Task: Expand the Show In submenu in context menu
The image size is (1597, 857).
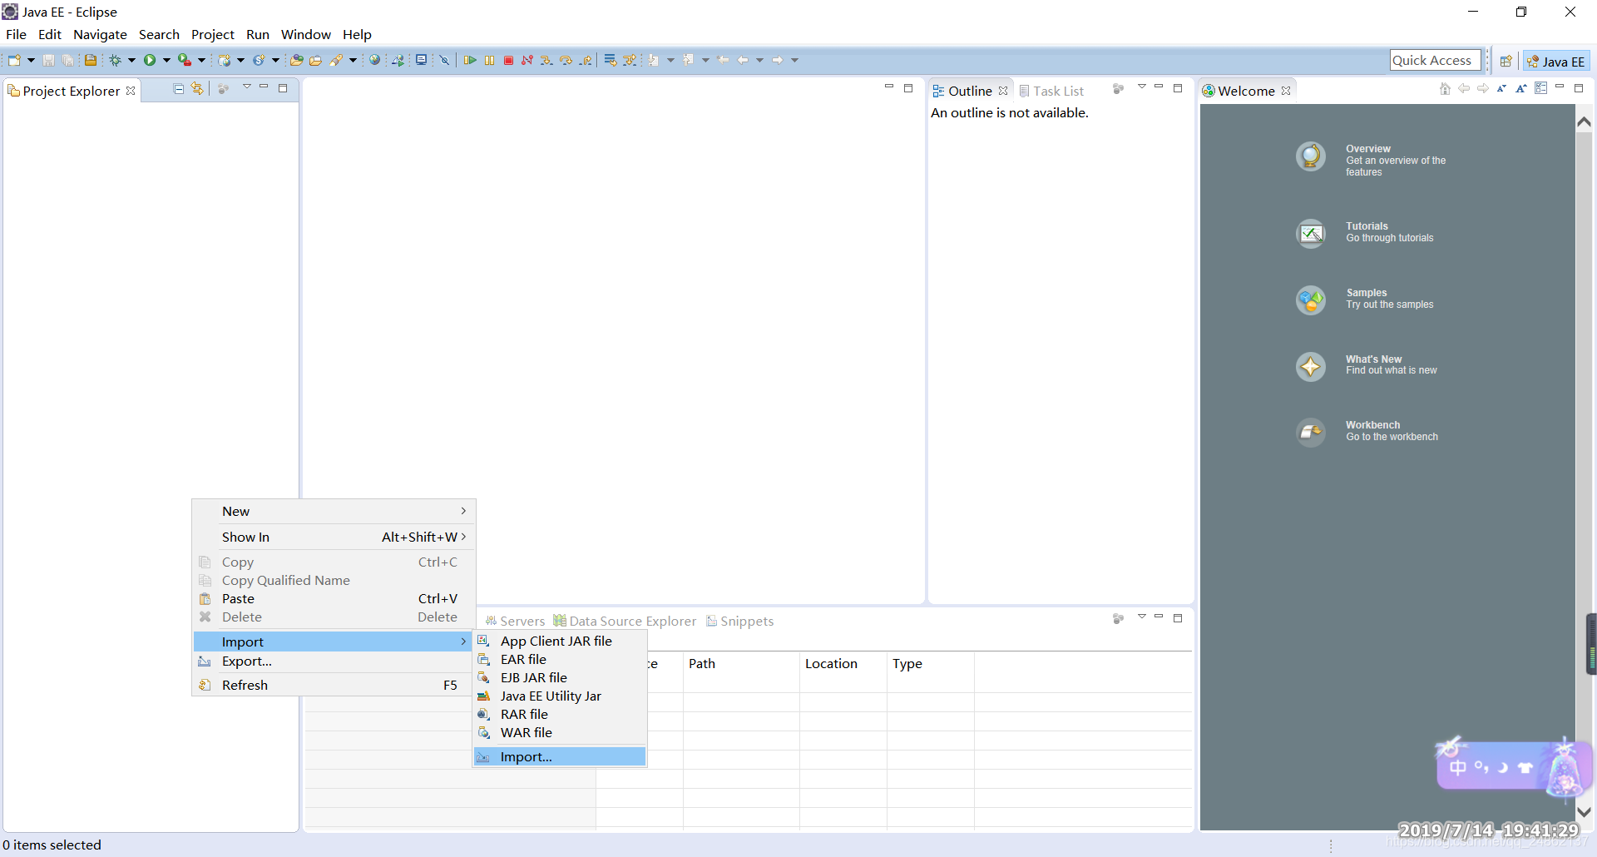Action: (334, 537)
